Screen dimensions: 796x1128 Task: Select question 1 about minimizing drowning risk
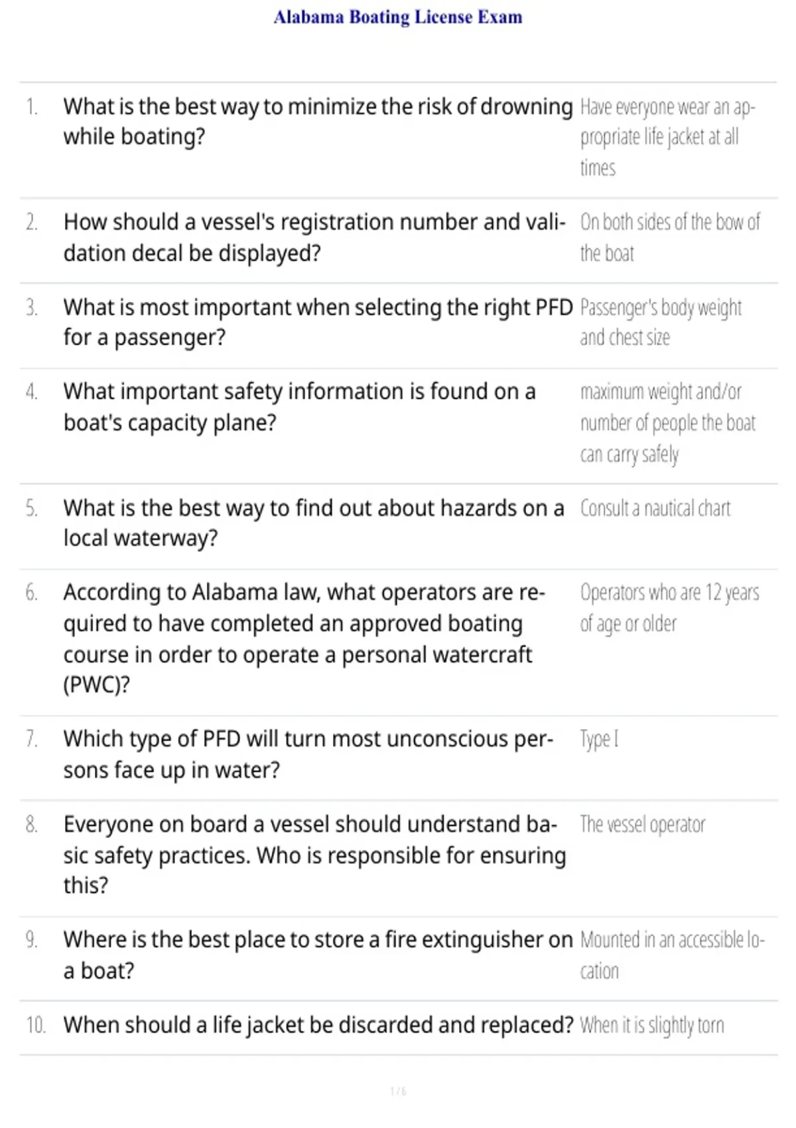(x=318, y=121)
